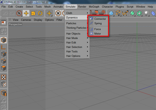This screenshot has height=110, width=156.
Task: Choose Connector from Dynamics submenu
Action: (x=98, y=19)
